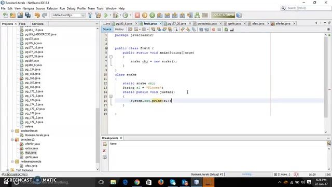Click the New File toolbar icon

(6, 15)
